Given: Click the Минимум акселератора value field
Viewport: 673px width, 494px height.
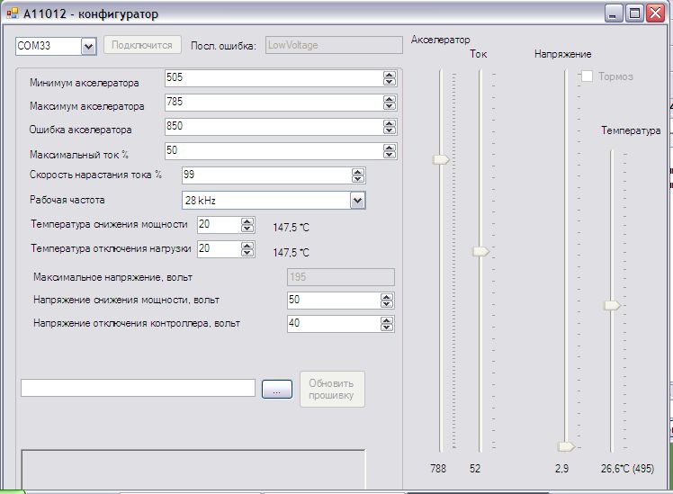Looking at the screenshot, I should pyautogui.click(x=273, y=78).
